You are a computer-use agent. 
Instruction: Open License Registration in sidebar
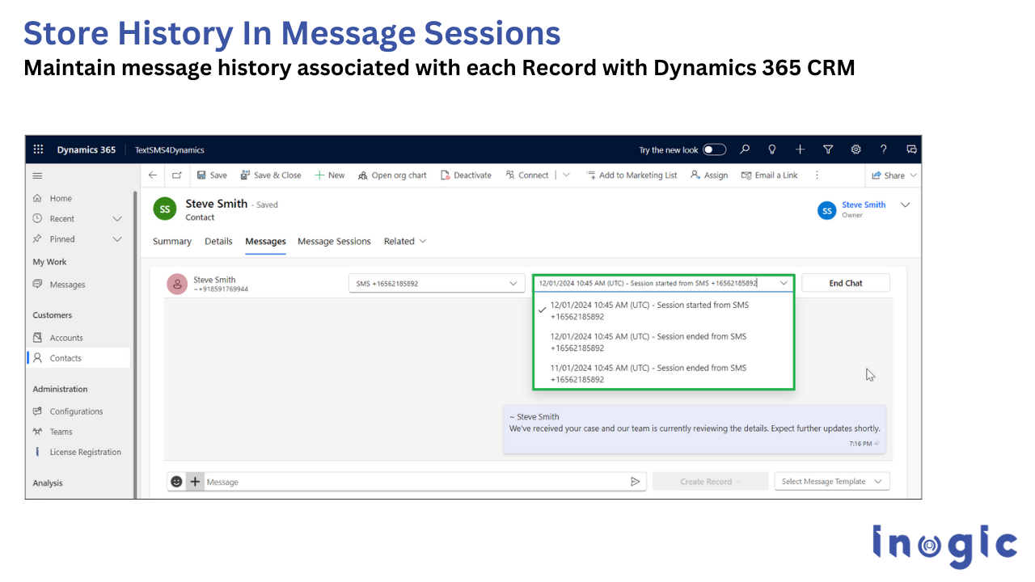click(85, 453)
